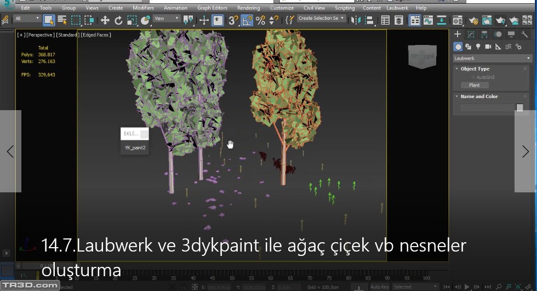The image size is (537, 291).
Task: Open the Laubwerk category dropdown
Action: (x=492, y=58)
